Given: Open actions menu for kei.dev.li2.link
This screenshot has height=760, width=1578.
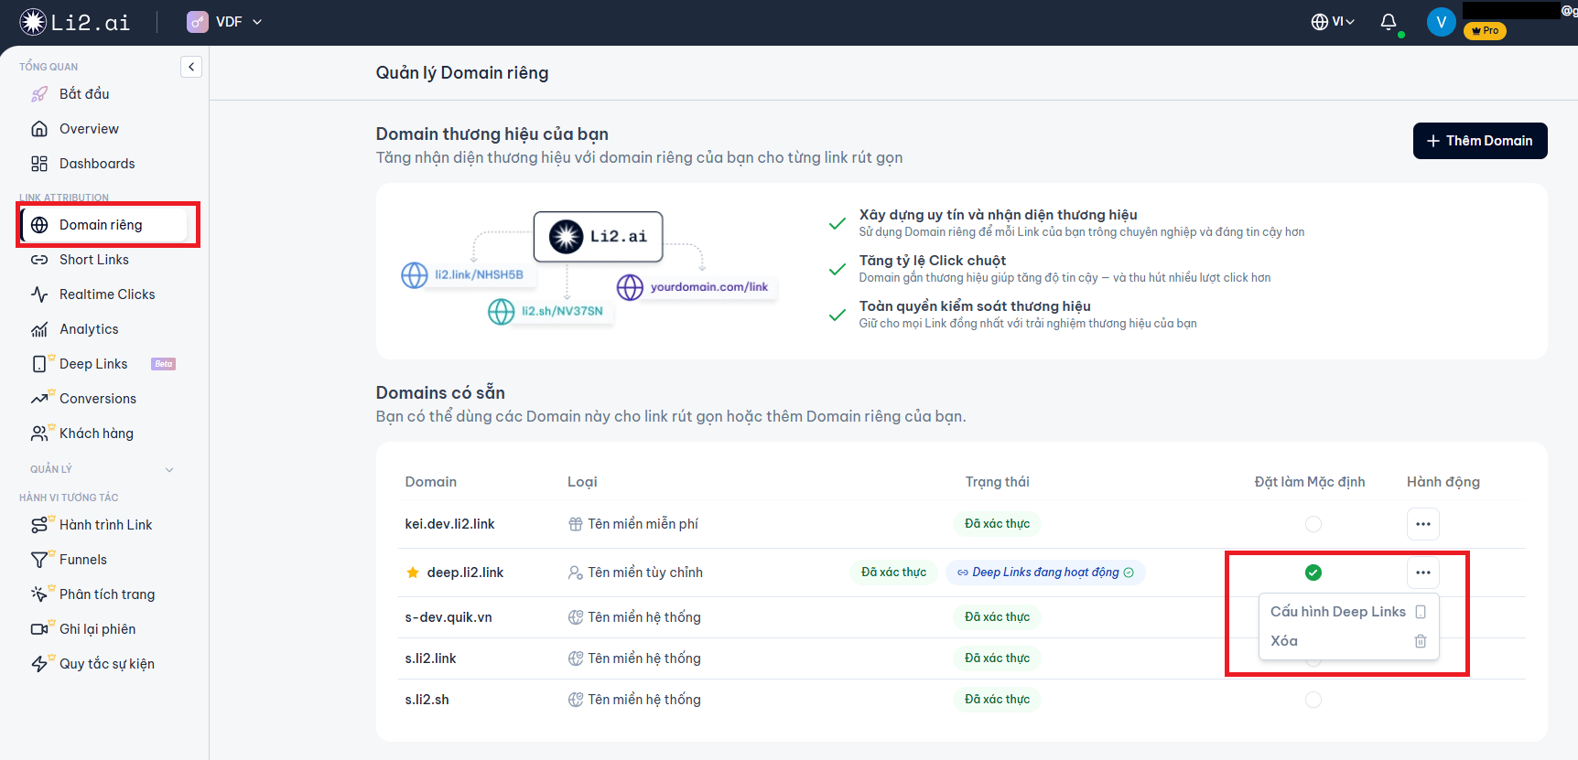Looking at the screenshot, I should click(1423, 524).
